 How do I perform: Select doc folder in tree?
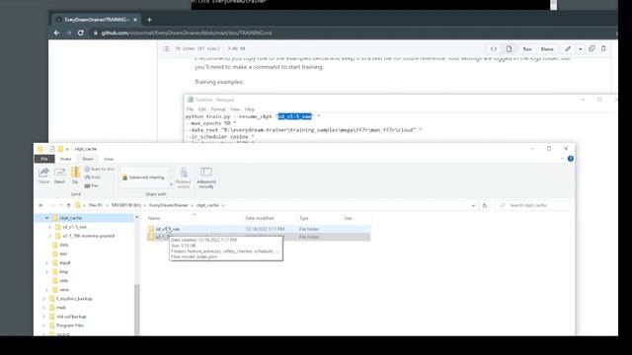pos(63,253)
